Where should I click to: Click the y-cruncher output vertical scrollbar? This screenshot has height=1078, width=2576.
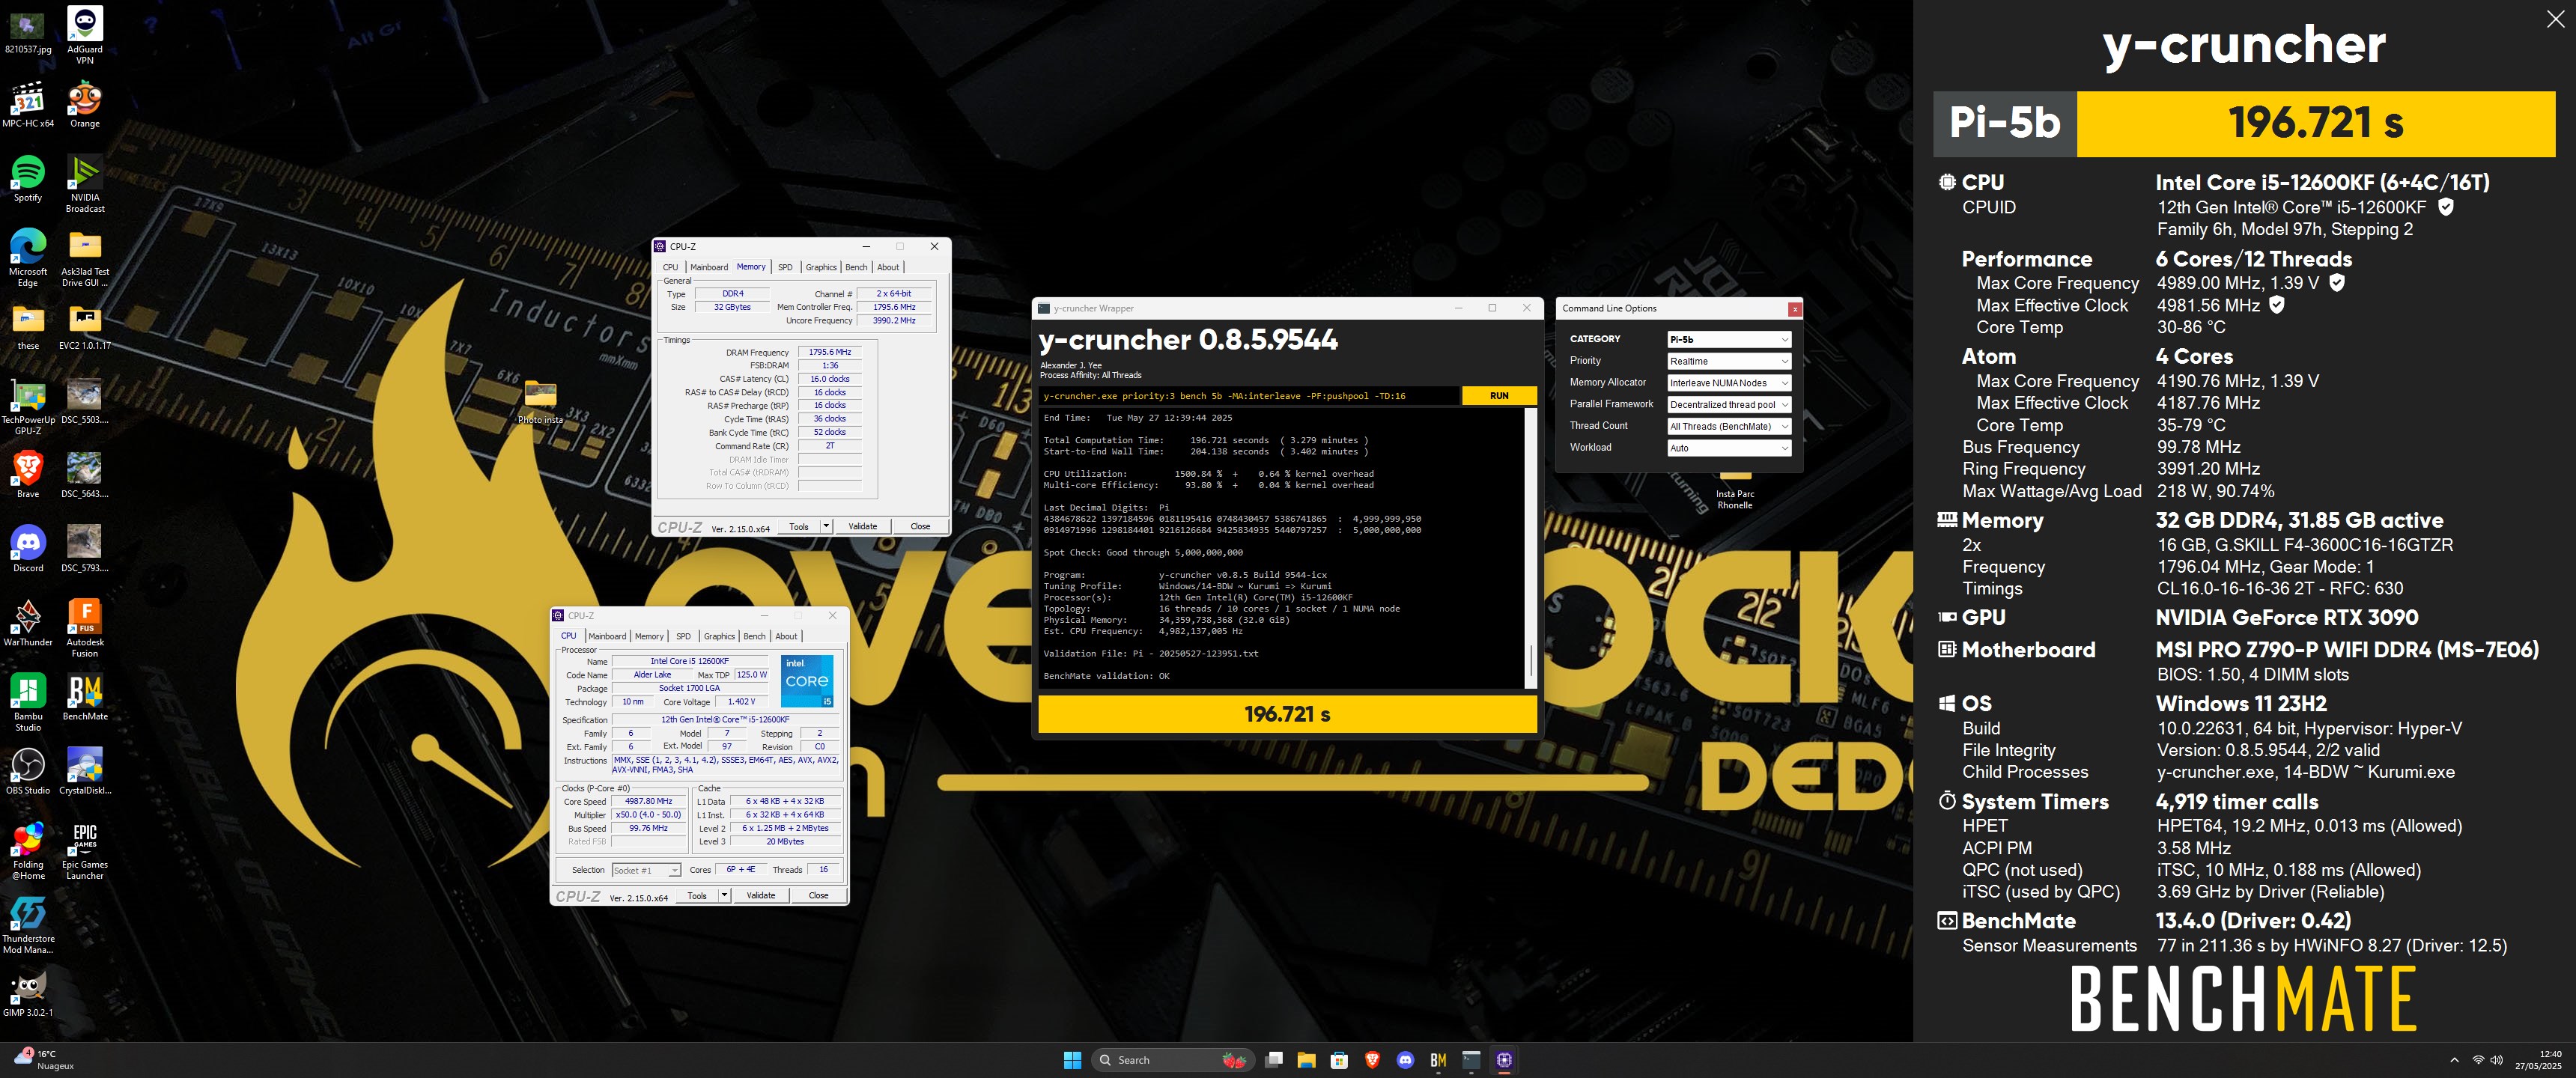point(1530,547)
